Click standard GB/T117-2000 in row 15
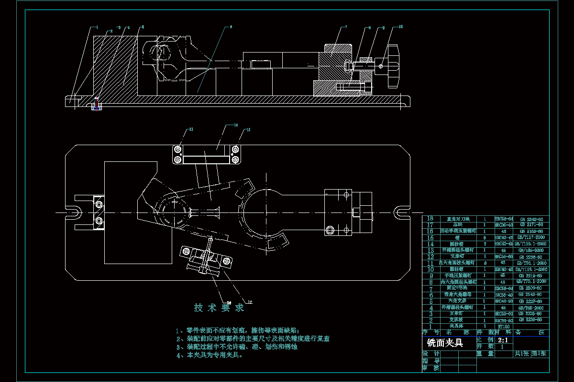The height and width of the screenshot is (382, 574). 531,238
